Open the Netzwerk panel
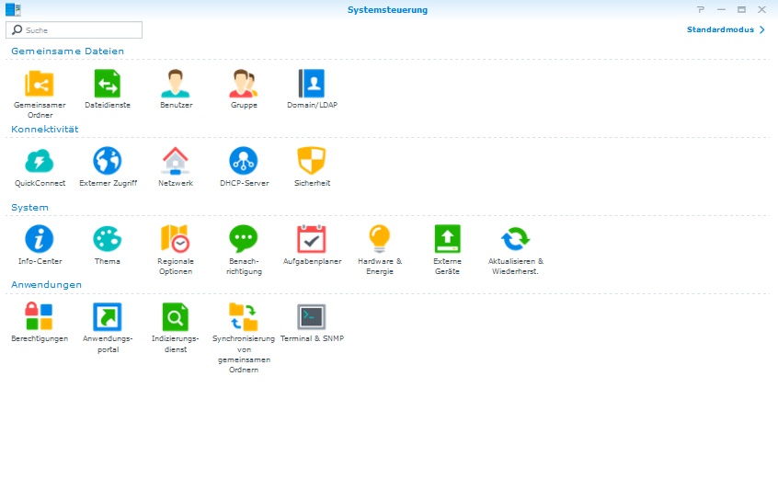This screenshot has width=778, height=479. (176, 162)
